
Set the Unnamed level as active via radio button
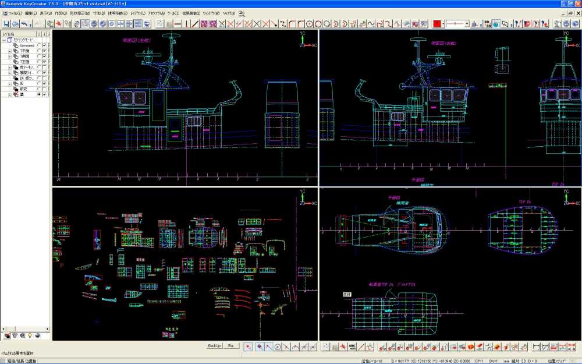coord(39,45)
